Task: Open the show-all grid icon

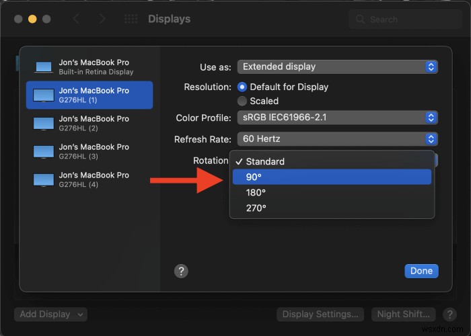Action: pos(131,19)
